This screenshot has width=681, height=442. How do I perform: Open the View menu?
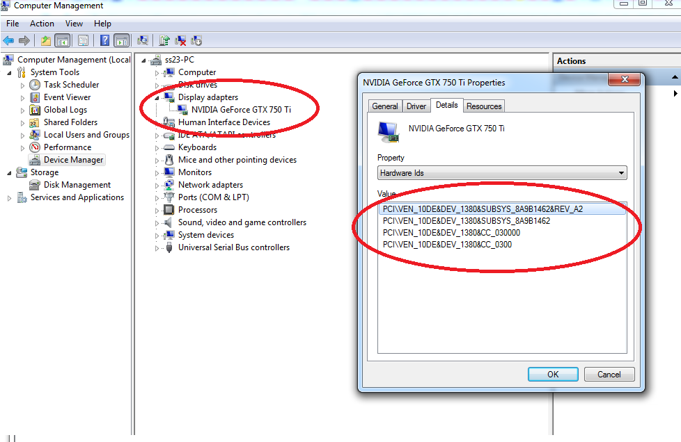pos(74,24)
